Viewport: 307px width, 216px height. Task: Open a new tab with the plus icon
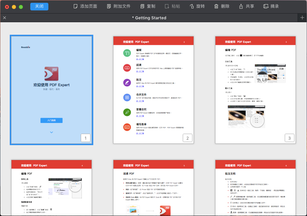click(x=302, y=18)
